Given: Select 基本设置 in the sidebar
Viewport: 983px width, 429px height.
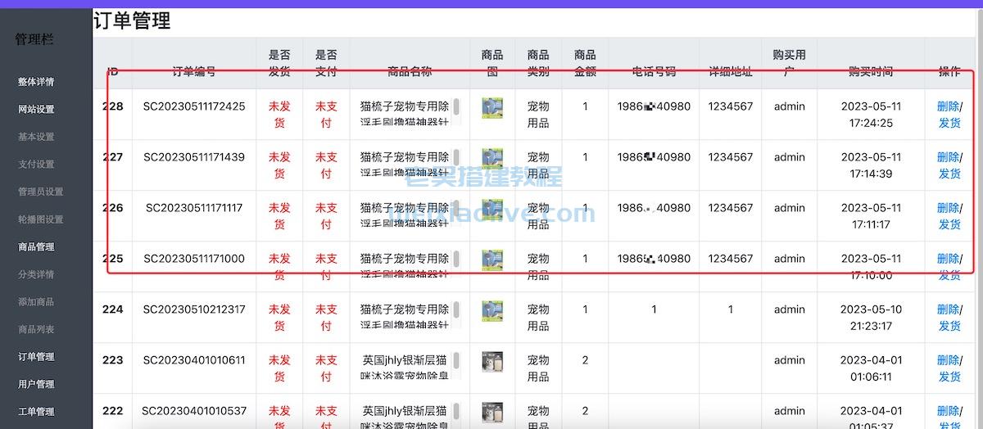Looking at the screenshot, I should 36,137.
